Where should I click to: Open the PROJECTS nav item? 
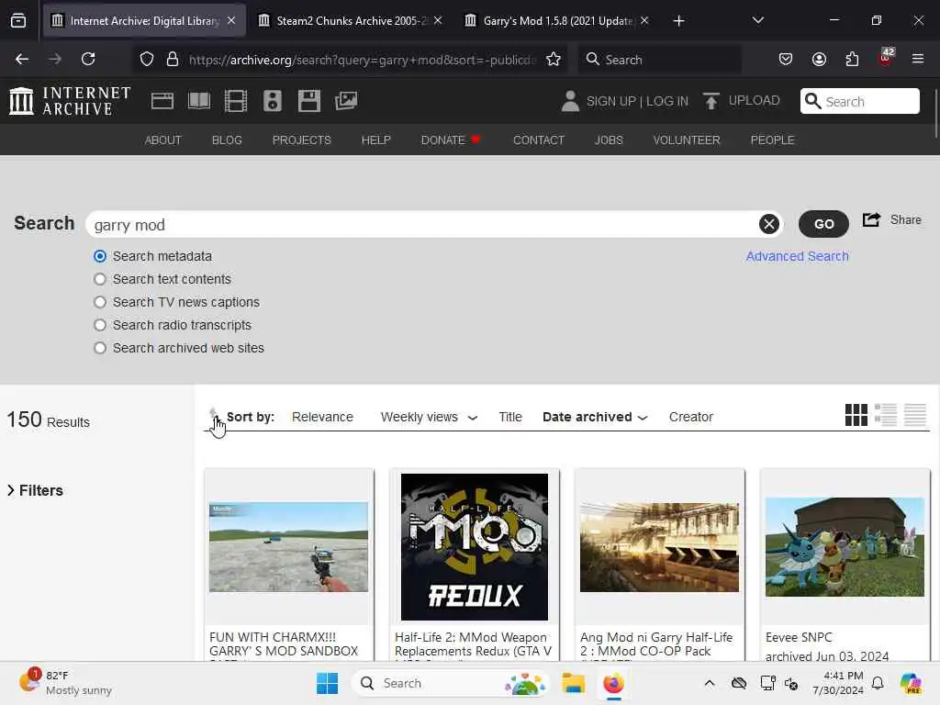(301, 140)
